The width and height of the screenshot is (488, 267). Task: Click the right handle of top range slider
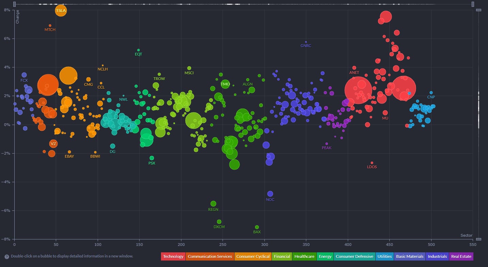point(473,4)
